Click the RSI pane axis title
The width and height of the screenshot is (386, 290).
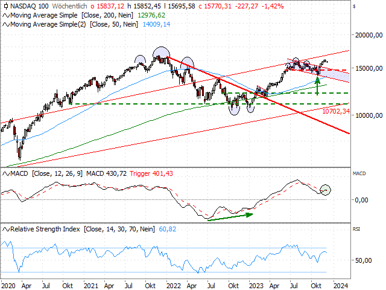pyautogui.click(x=356, y=229)
